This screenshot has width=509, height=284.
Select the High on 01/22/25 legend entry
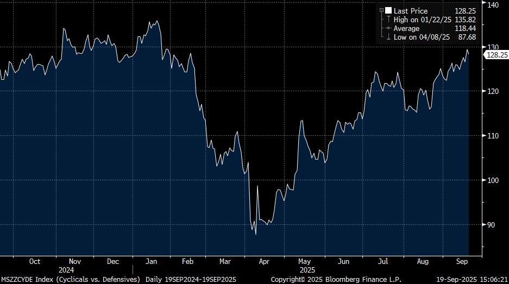pos(423,20)
